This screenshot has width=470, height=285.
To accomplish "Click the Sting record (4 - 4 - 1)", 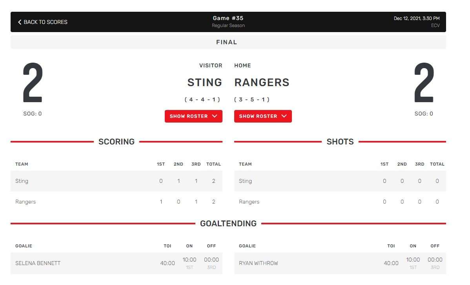I will coord(202,99).
